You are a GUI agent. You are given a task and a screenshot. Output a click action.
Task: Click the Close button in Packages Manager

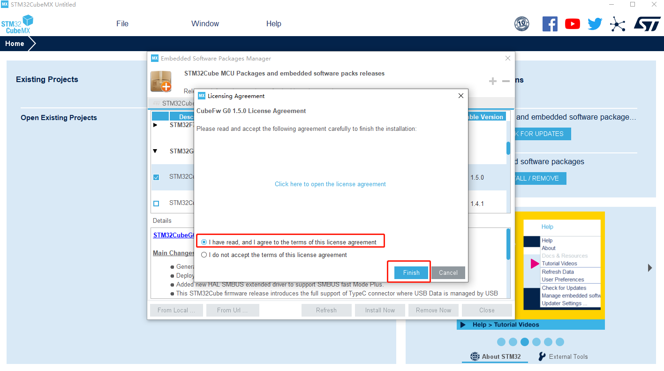click(487, 310)
